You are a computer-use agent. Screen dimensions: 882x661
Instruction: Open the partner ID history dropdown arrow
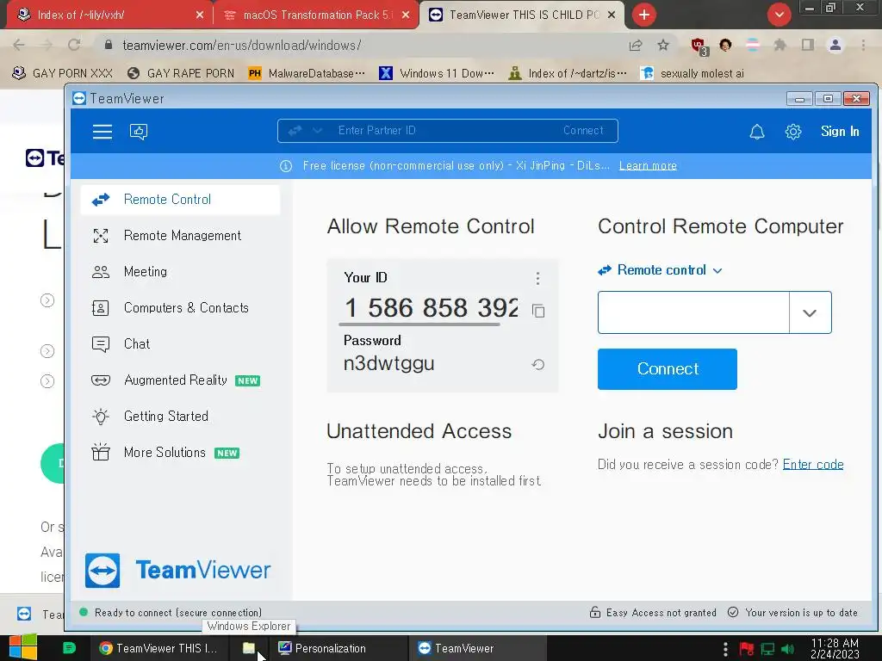[810, 312]
